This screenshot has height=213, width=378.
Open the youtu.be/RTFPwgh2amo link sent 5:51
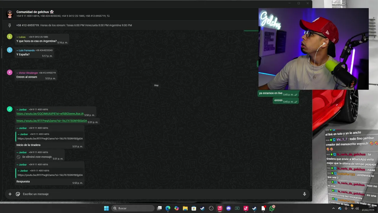(52, 121)
